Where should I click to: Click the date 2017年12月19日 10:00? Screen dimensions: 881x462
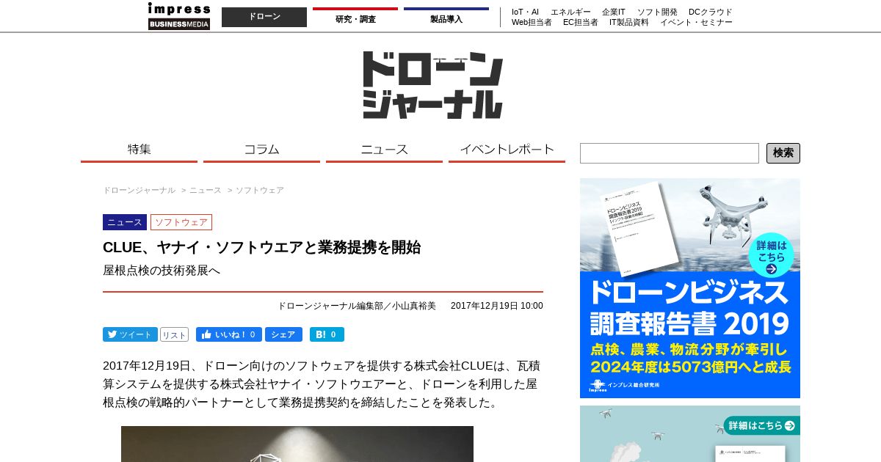(497, 306)
